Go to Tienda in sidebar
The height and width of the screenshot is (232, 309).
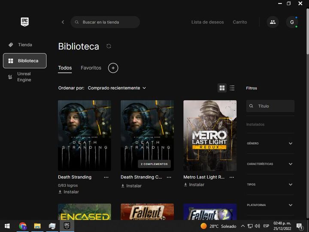[24, 45]
